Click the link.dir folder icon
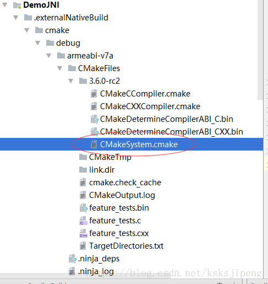 point(83,170)
